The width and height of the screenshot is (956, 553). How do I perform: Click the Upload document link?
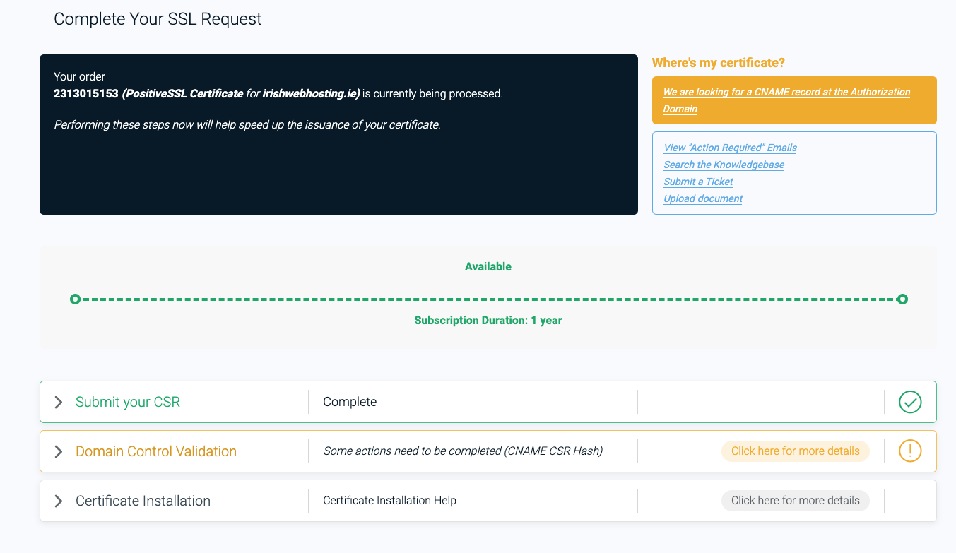pyautogui.click(x=702, y=198)
